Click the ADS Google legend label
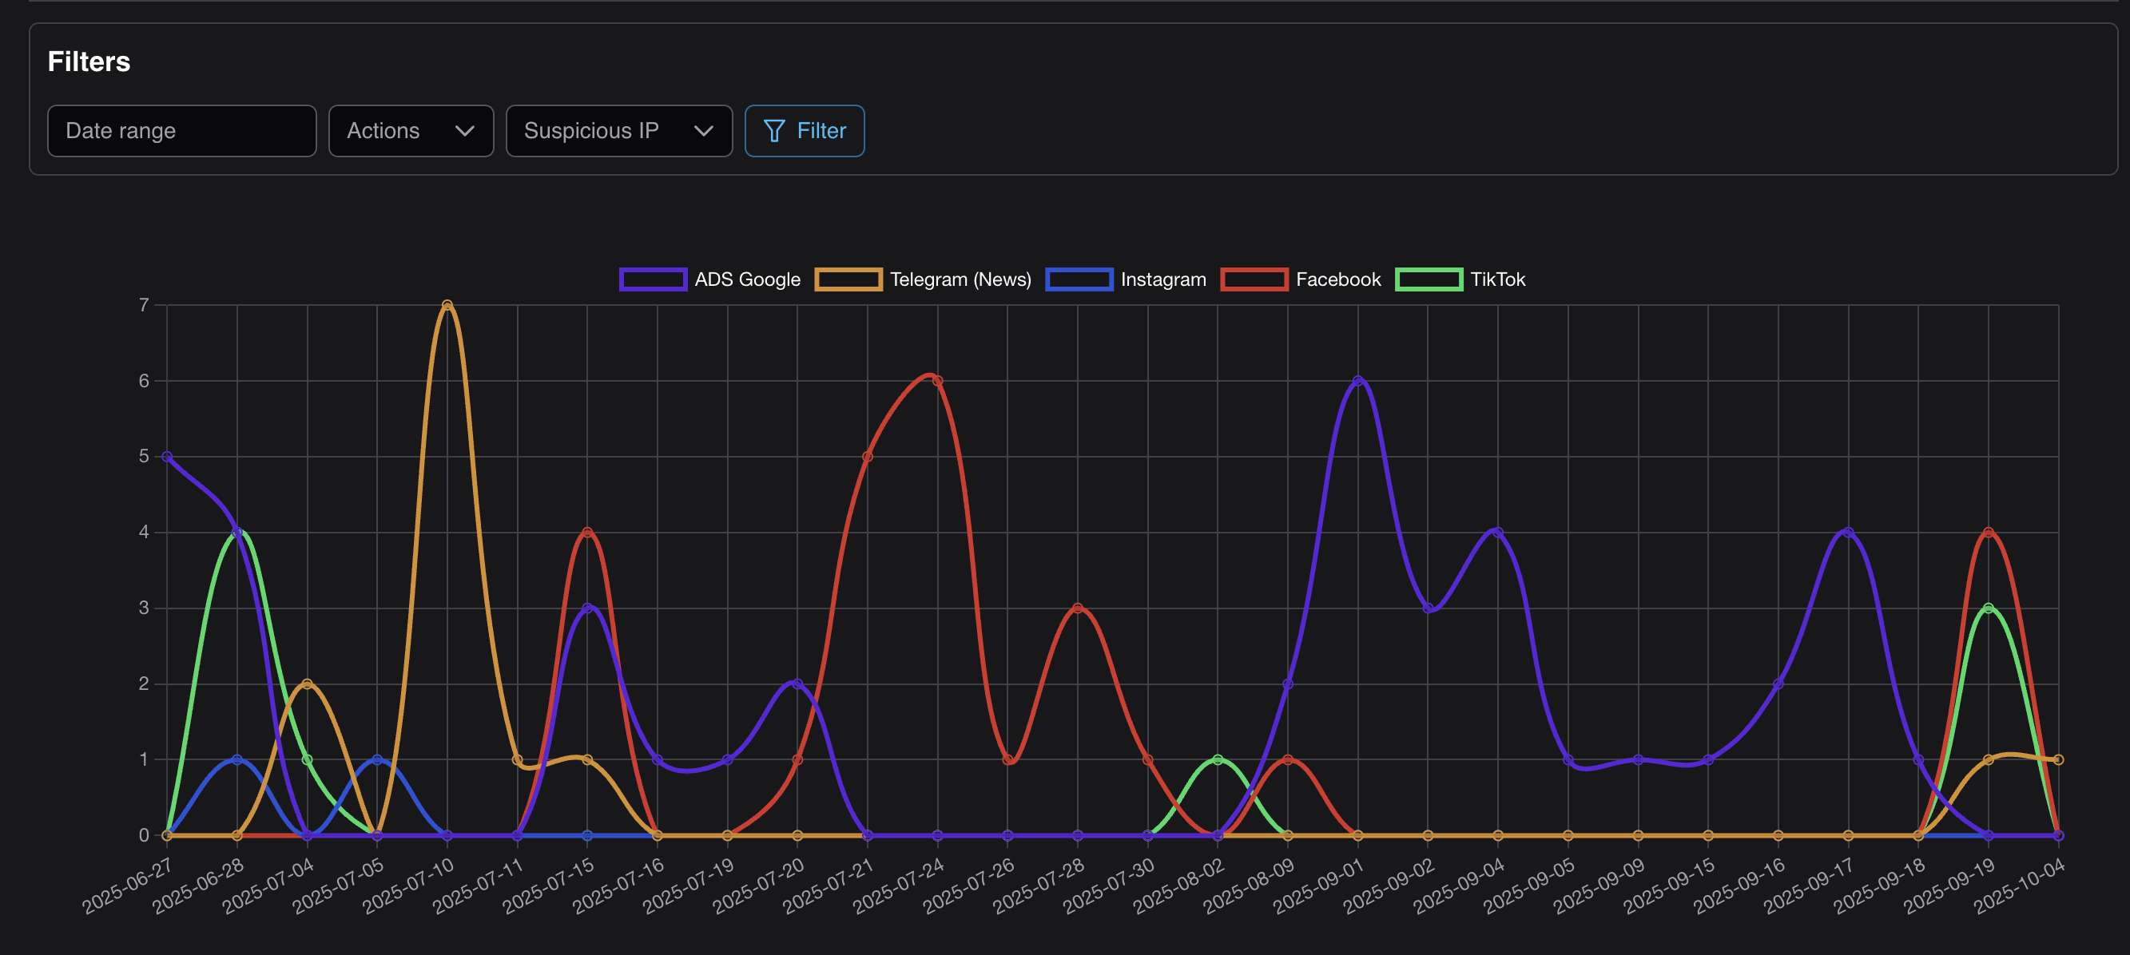 [x=747, y=279]
